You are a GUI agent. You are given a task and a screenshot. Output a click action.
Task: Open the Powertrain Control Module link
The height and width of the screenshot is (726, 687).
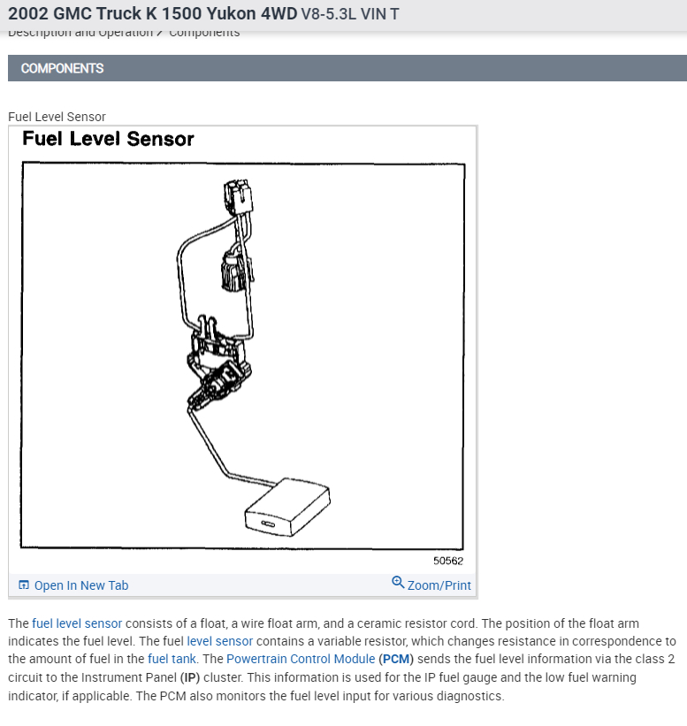point(301,659)
